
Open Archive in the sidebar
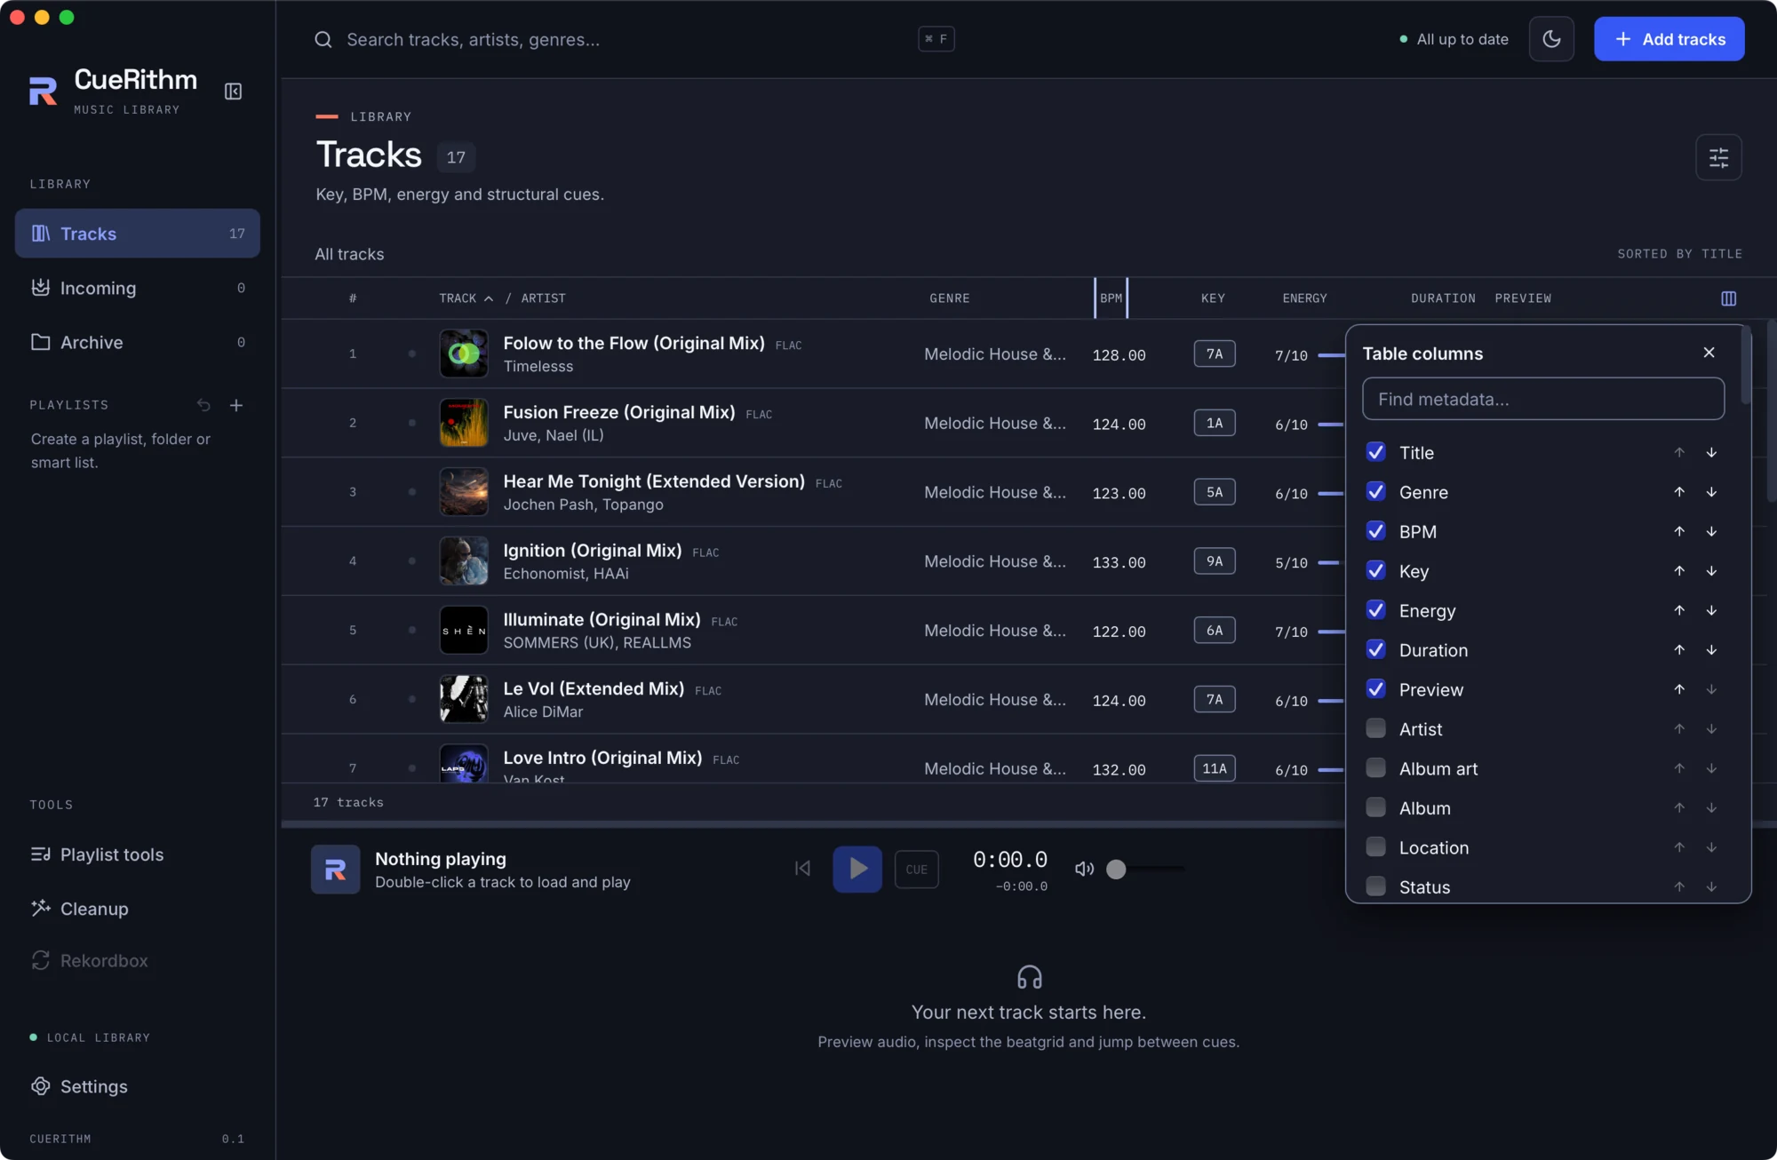(x=138, y=342)
